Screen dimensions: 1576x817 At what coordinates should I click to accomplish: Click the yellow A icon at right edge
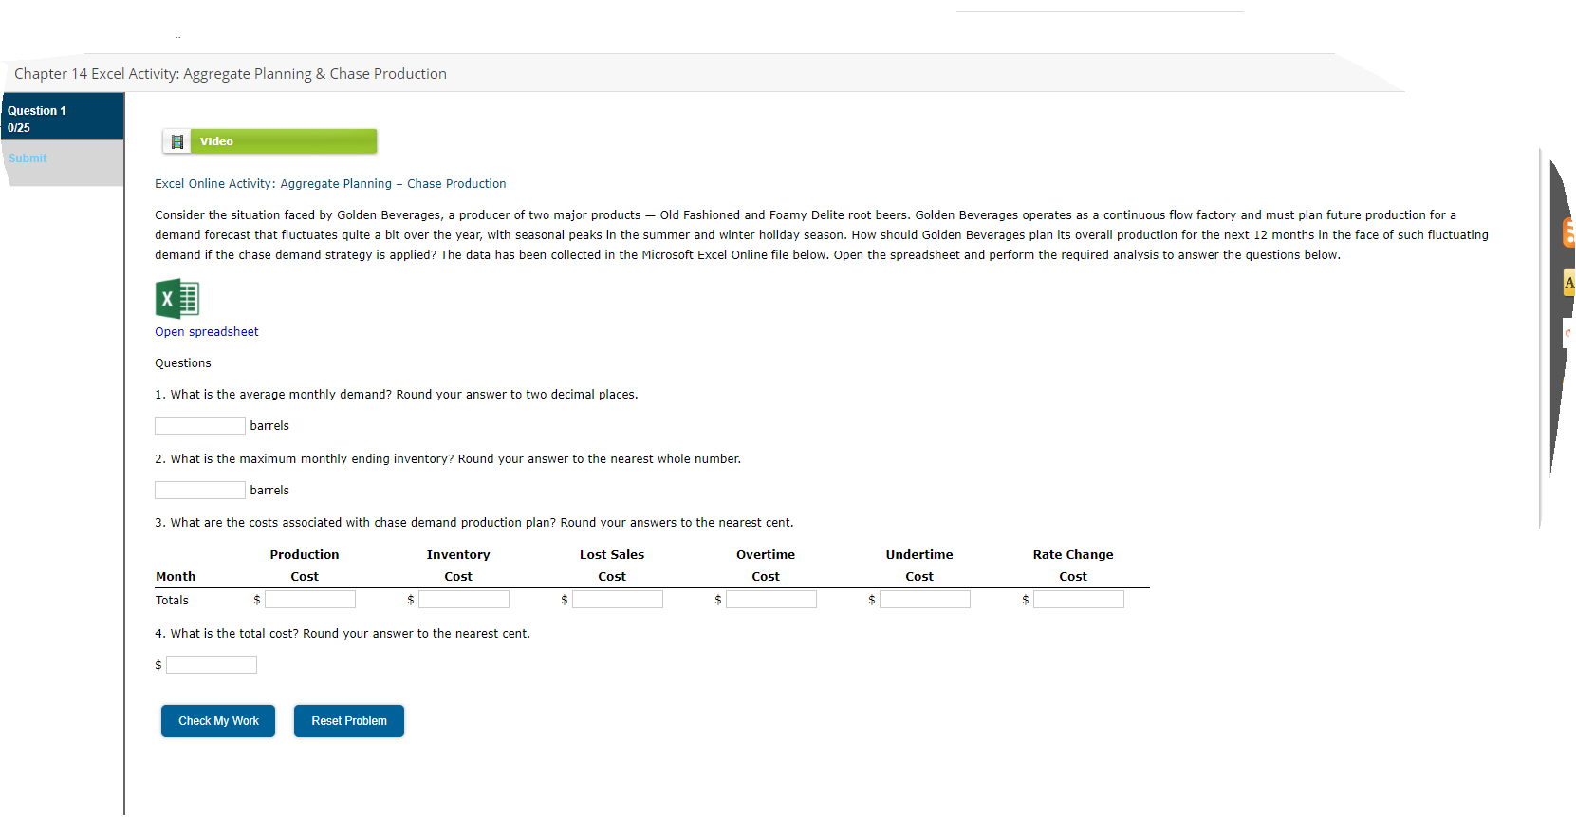(x=1569, y=283)
